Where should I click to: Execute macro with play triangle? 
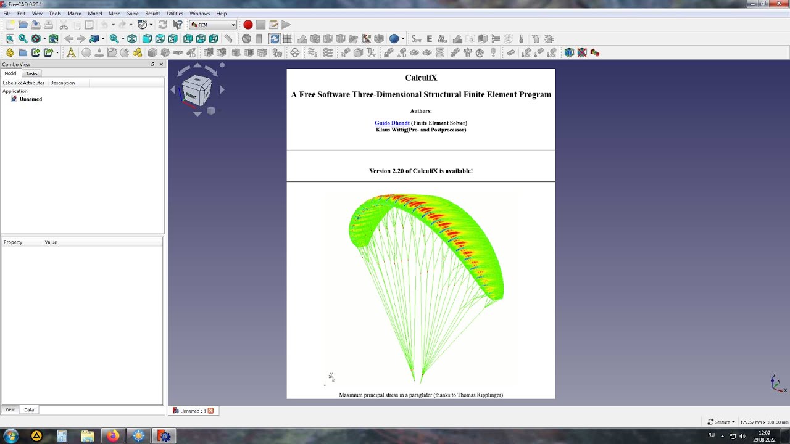(x=286, y=25)
